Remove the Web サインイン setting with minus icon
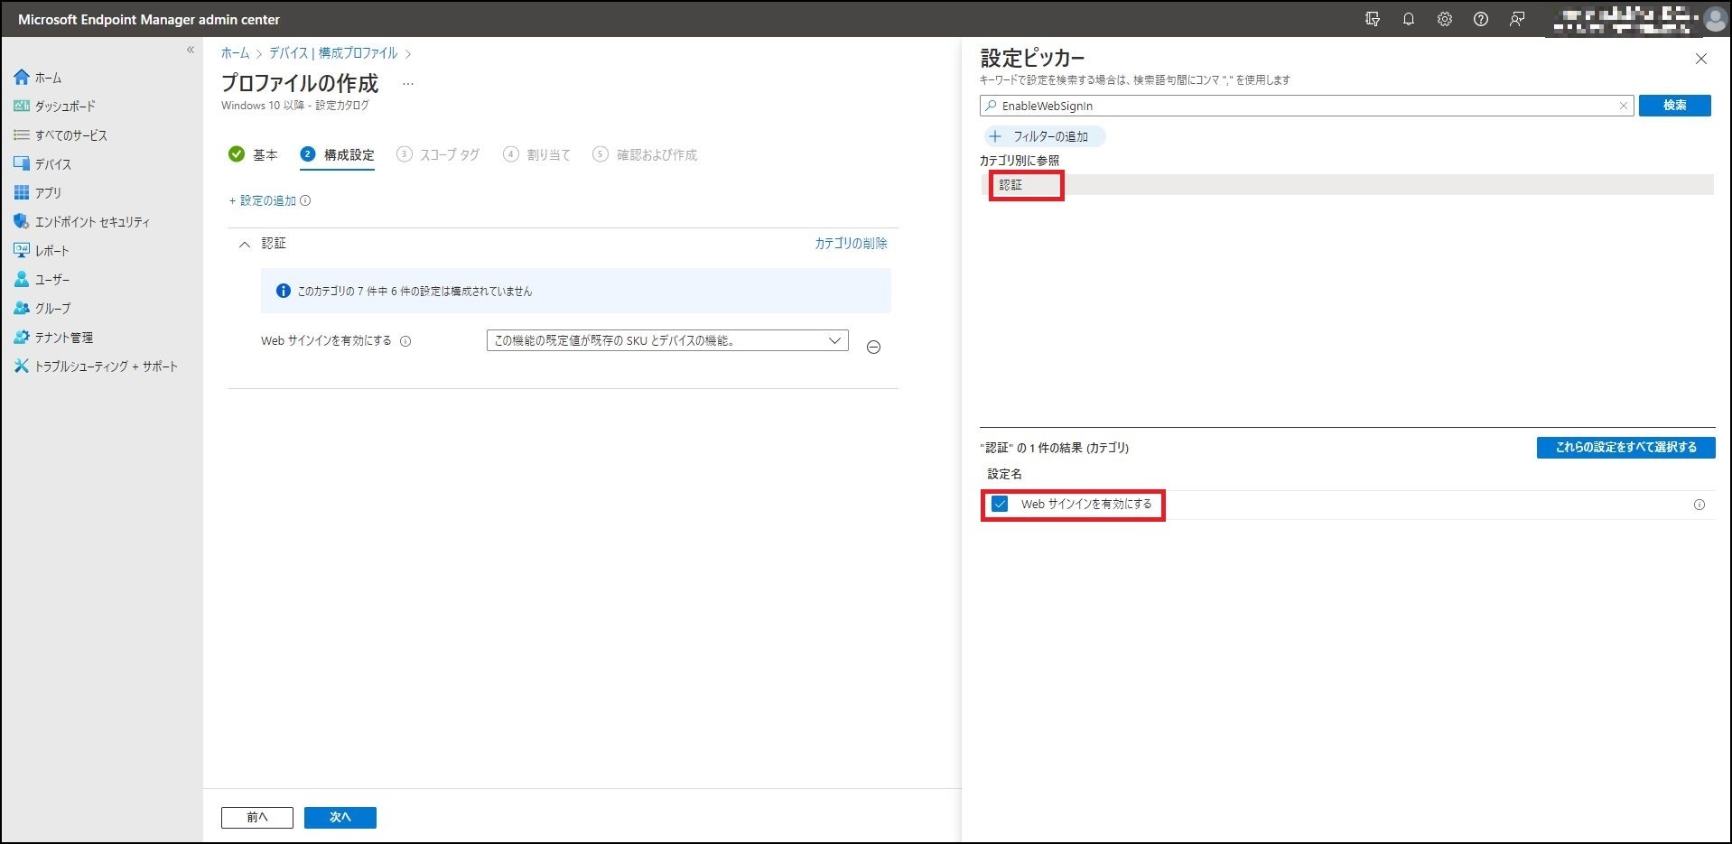 coord(873,348)
